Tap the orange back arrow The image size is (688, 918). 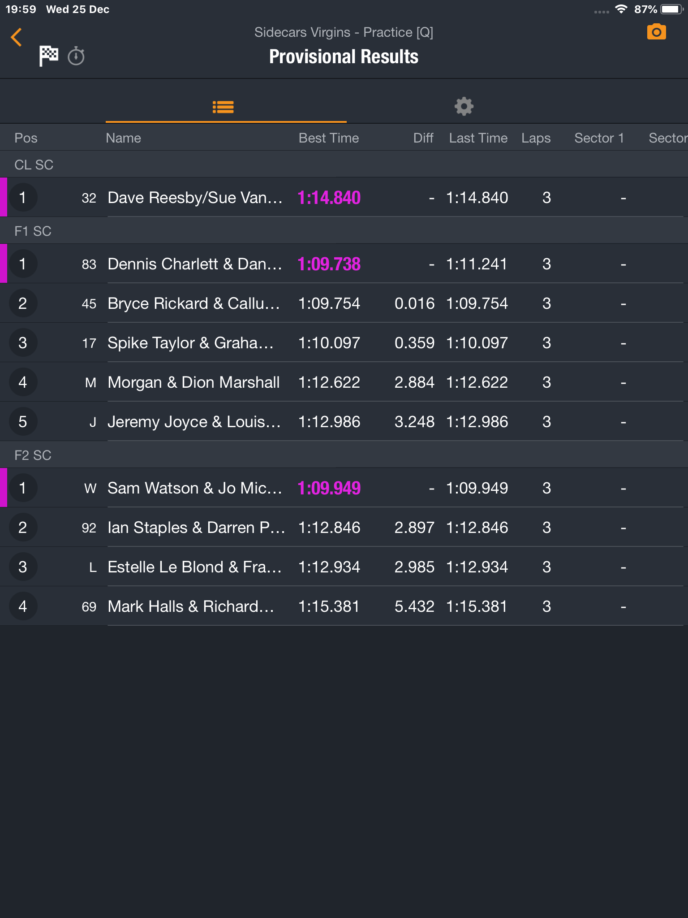(x=17, y=37)
